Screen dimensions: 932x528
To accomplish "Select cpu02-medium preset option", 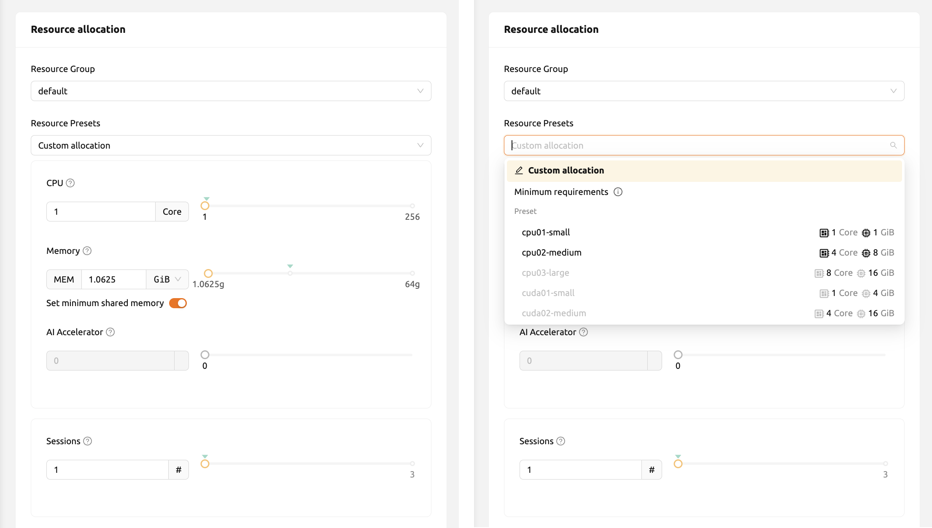I will (x=704, y=253).
